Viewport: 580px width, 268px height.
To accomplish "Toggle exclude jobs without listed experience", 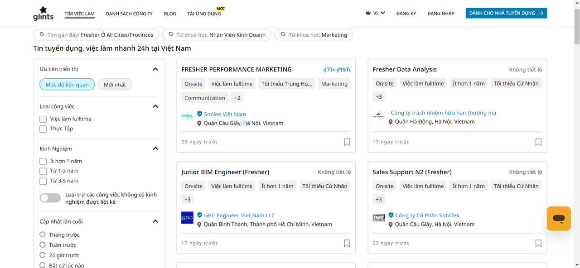I will (50, 198).
